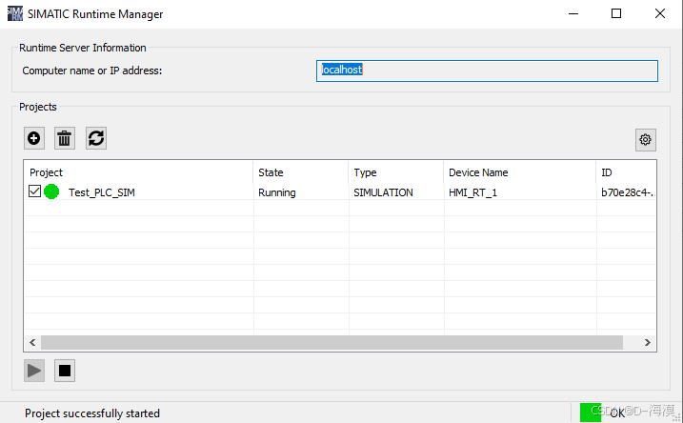683x423 pixels.
Task: Click the SIMULATION type cell
Action: (383, 192)
